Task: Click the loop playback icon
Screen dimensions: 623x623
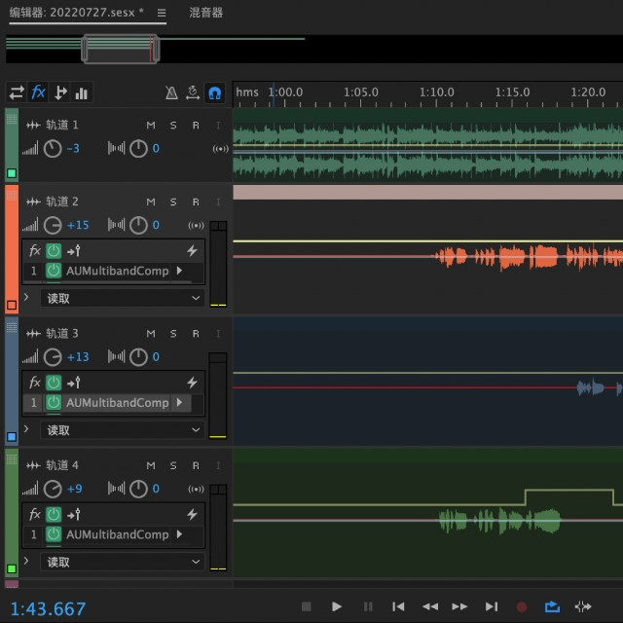Action: pos(552,606)
